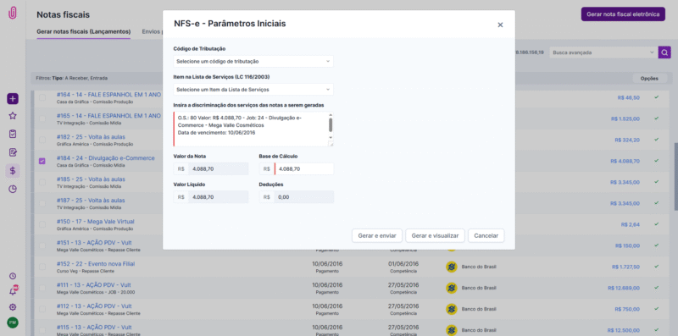Toggle checkbox for #165 FALE ESPANHOL row

(x=42, y=118)
